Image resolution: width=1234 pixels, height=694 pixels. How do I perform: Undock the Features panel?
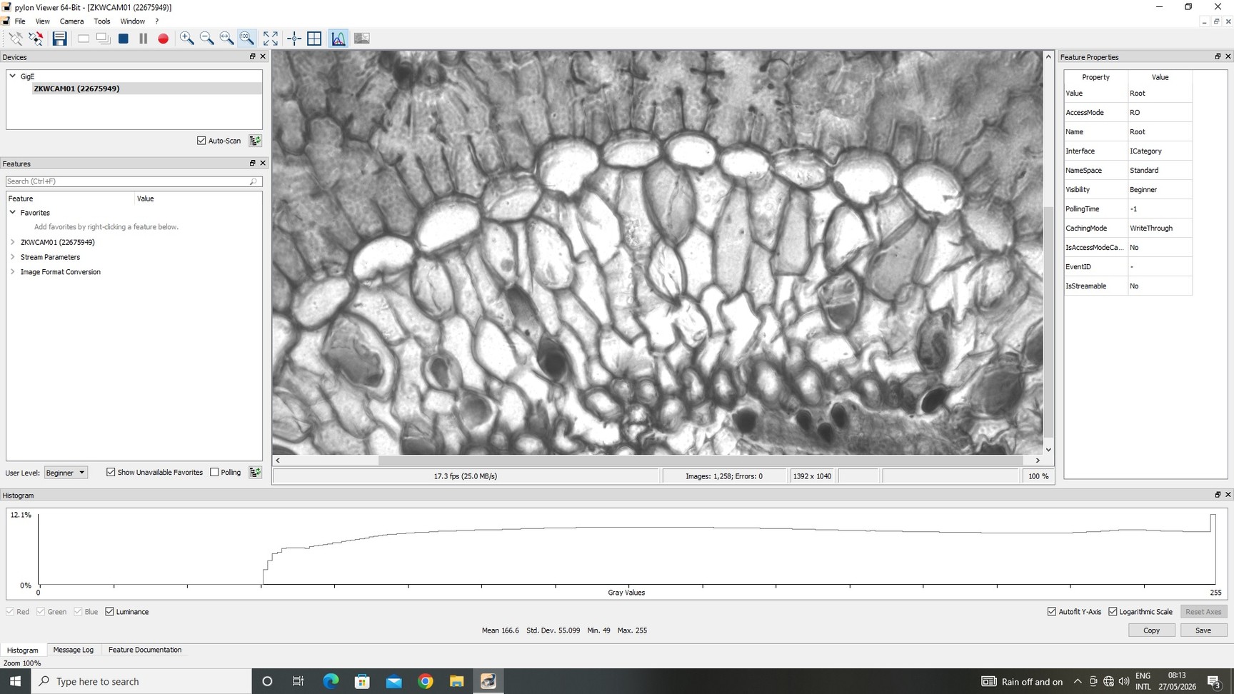[252, 164]
